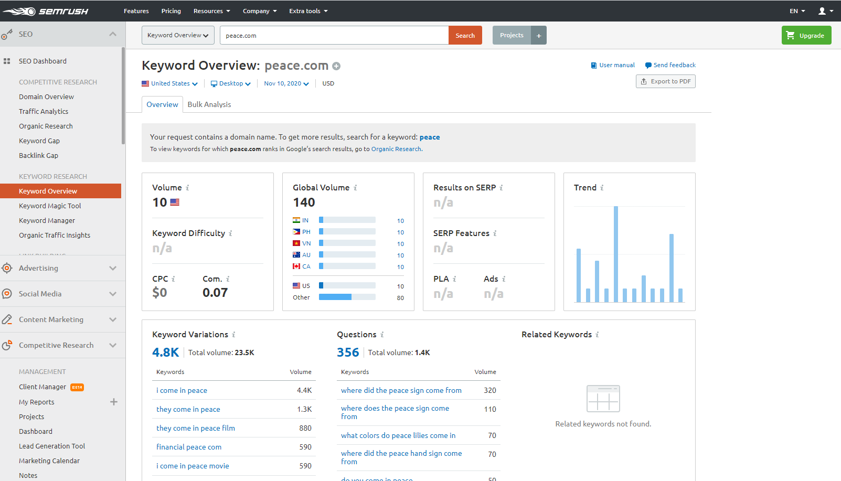Expand the Social Media sidebar section

[113, 294]
